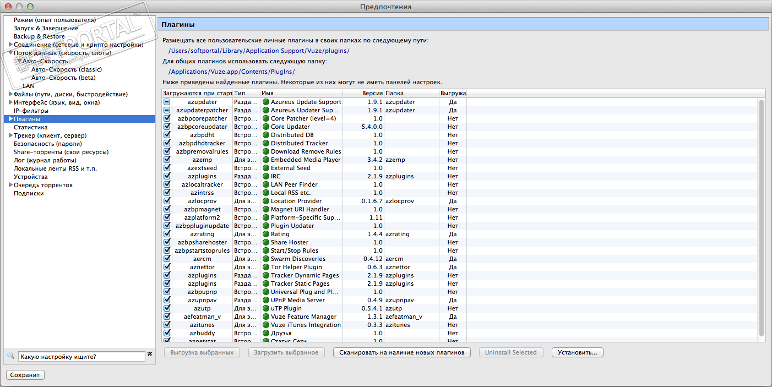Viewport: 772px width, 387px height.
Task: Click the plugin list vertical scrollbar
Action: (762, 217)
